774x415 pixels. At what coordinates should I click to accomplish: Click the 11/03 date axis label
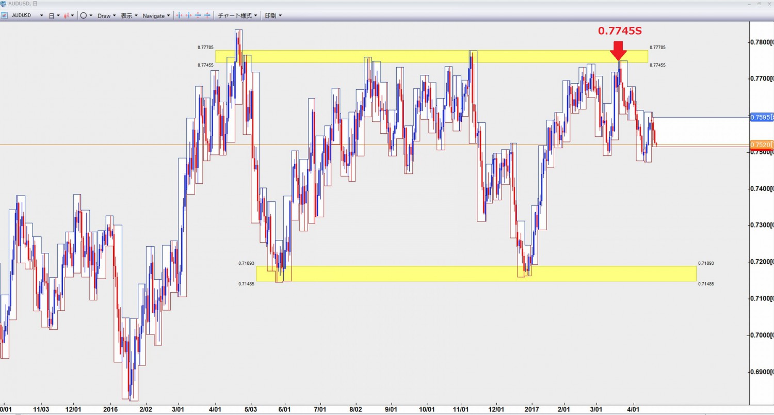tap(40, 408)
